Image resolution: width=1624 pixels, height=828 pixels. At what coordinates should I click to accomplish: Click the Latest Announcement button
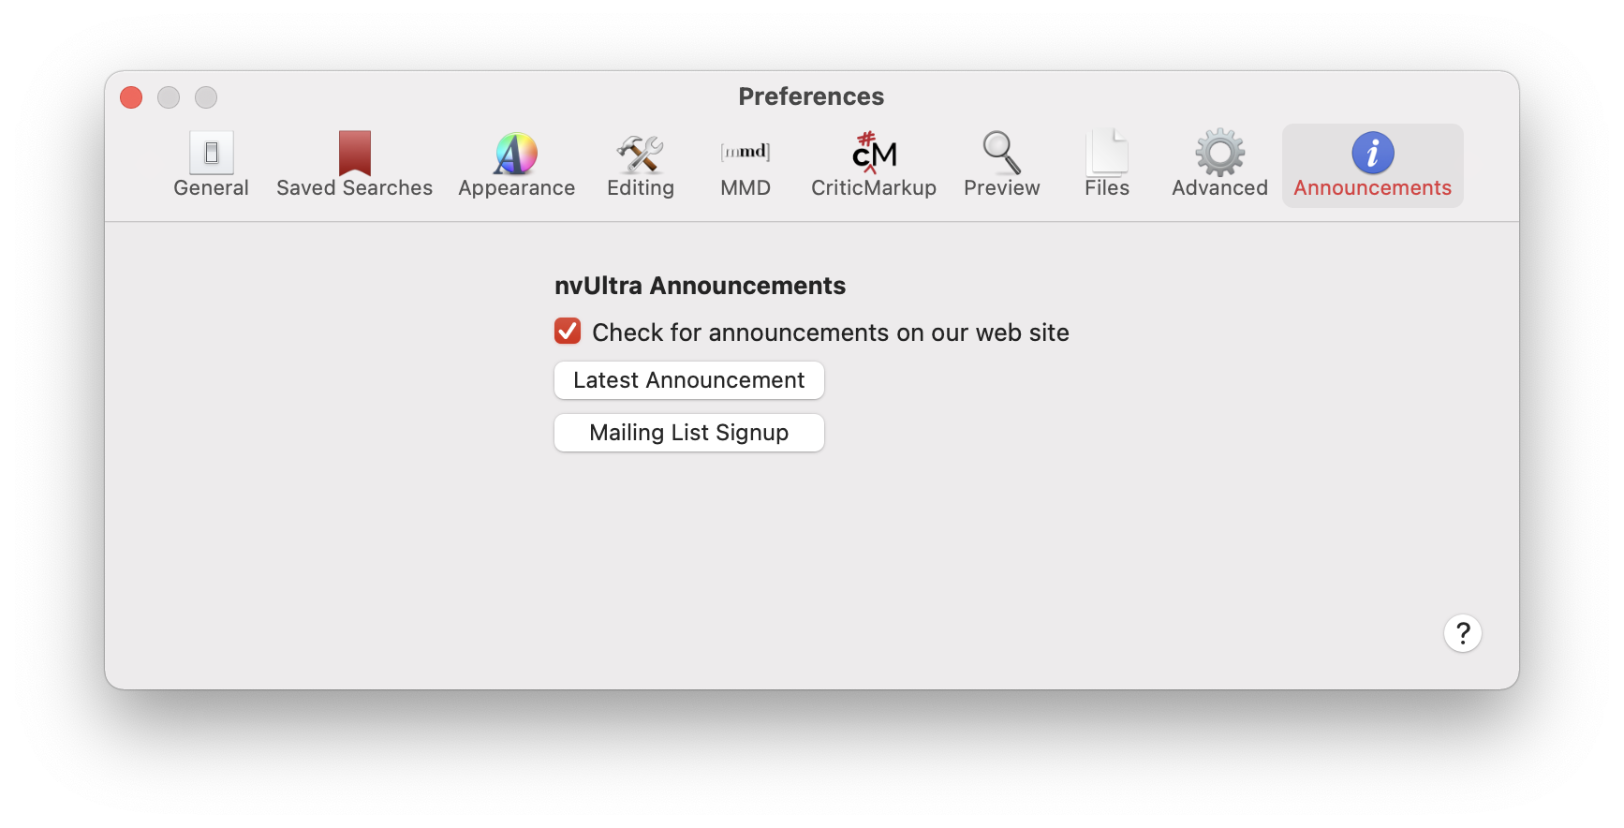coord(689,380)
